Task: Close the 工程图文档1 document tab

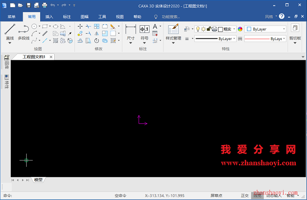Action: pyautogui.click(x=51, y=57)
